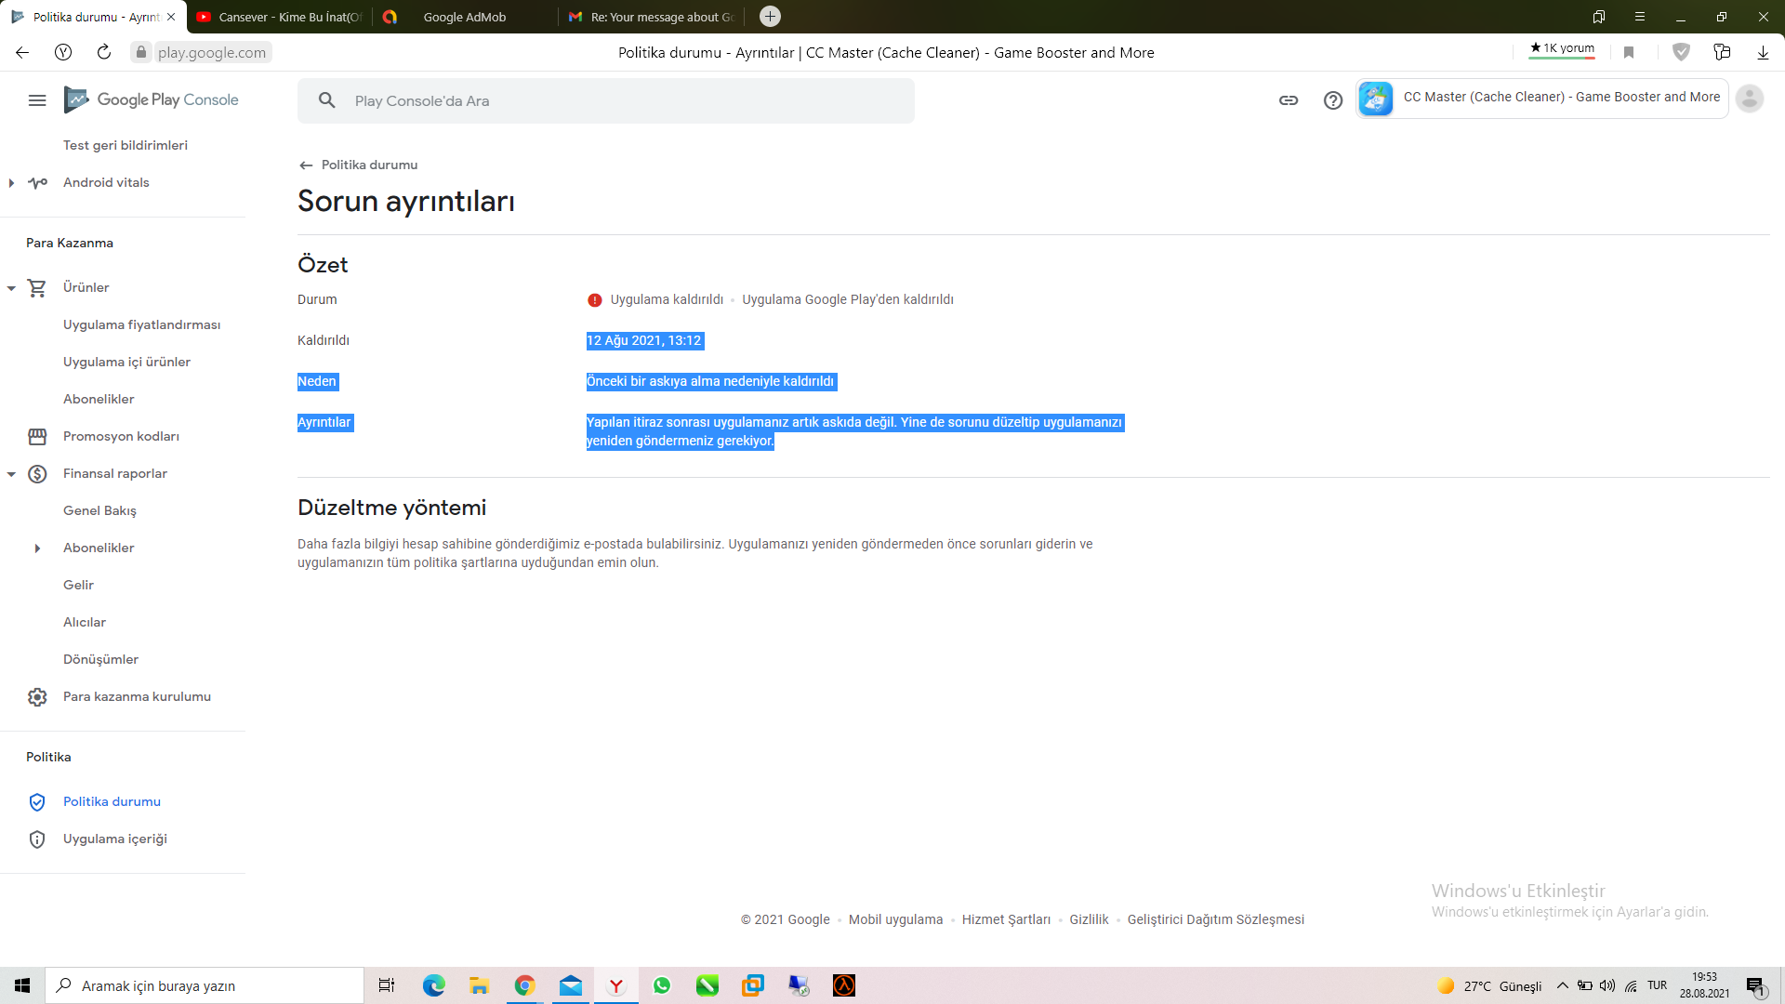Click the Android vitals icon
The width and height of the screenshot is (1785, 1004).
[x=37, y=183]
